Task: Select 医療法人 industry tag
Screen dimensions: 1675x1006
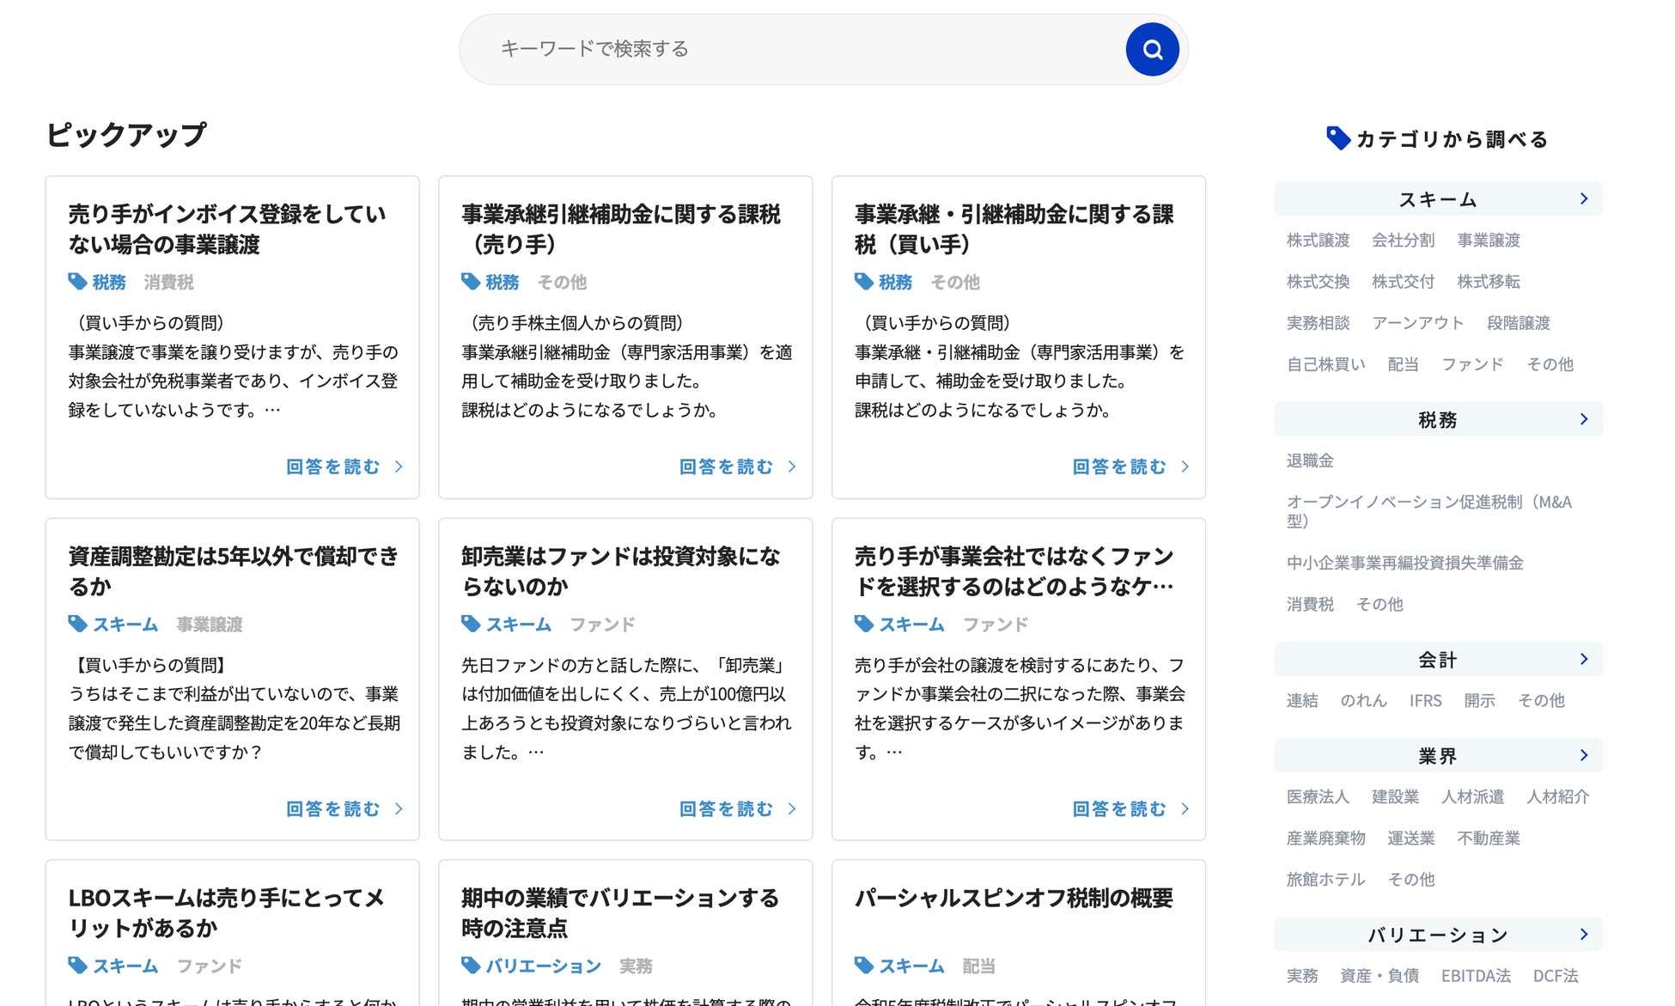Action: click(x=1318, y=797)
